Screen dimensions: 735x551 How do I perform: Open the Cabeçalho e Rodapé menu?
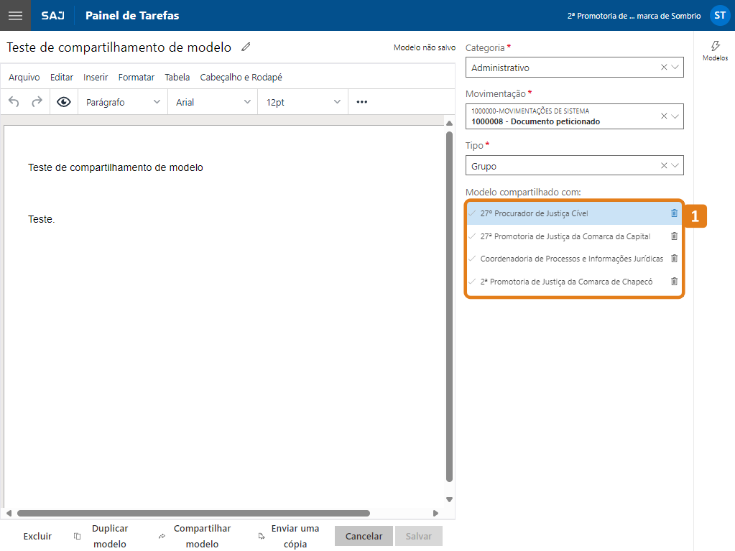click(242, 77)
